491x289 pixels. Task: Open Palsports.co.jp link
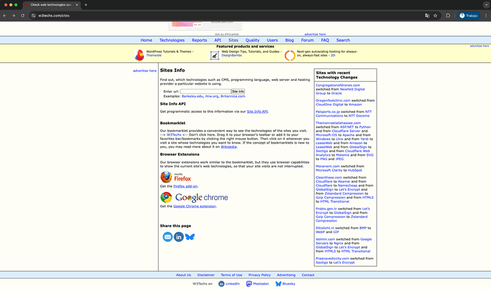[x=327, y=112]
